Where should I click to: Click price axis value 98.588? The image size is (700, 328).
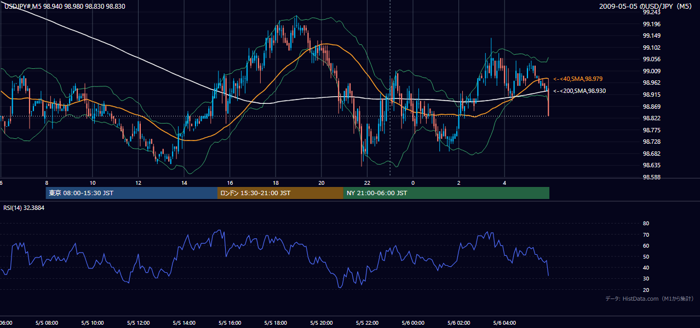(x=651, y=177)
